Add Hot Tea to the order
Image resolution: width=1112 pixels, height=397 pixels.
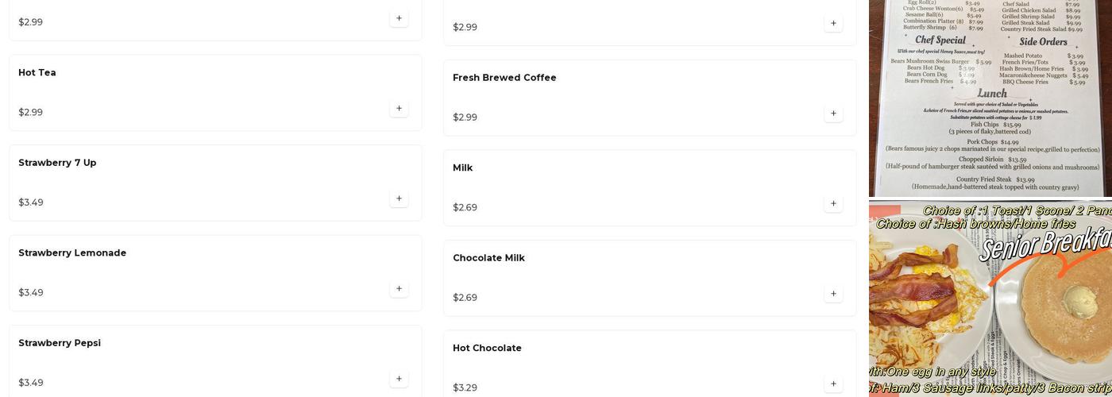pyautogui.click(x=399, y=109)
